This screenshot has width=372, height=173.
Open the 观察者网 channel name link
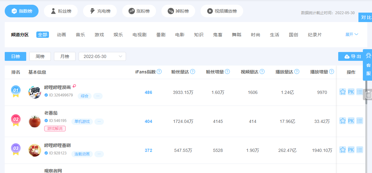[53, 170]
